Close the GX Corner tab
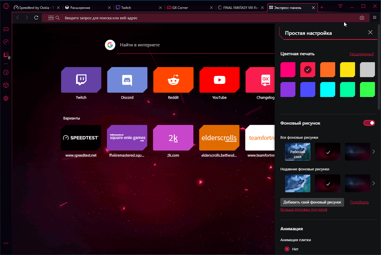The height and width of the screenshot is (255, 381). click(212, 8)
